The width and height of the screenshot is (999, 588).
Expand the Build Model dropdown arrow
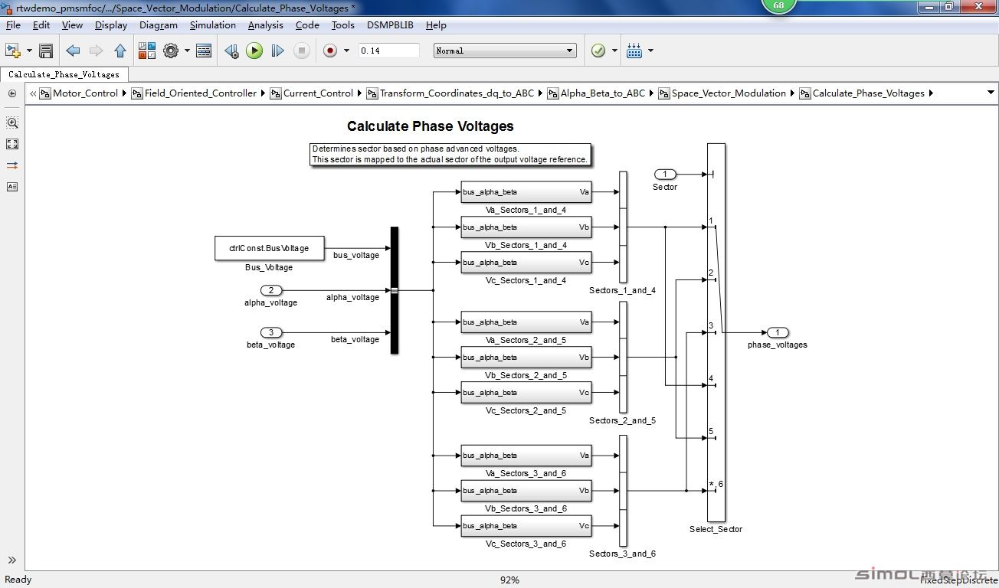click(x=650, y=51)
